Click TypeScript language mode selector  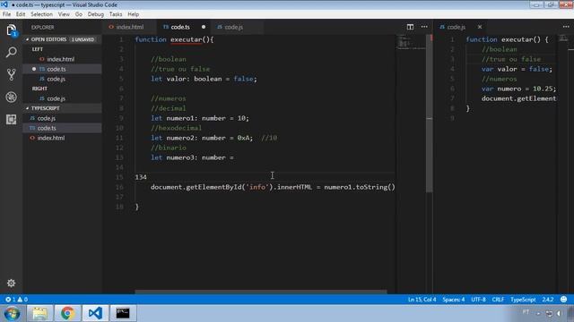[523, 300]
